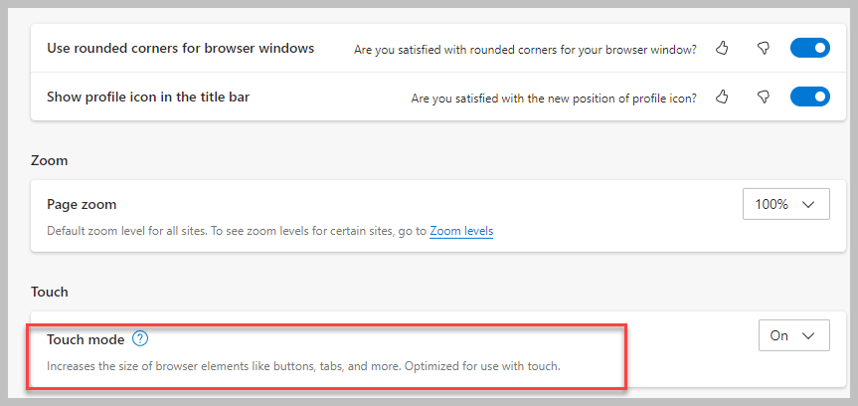Give thumbs up for profile icon position
Viewport: 858px width, 406px height.
point(723,98)
